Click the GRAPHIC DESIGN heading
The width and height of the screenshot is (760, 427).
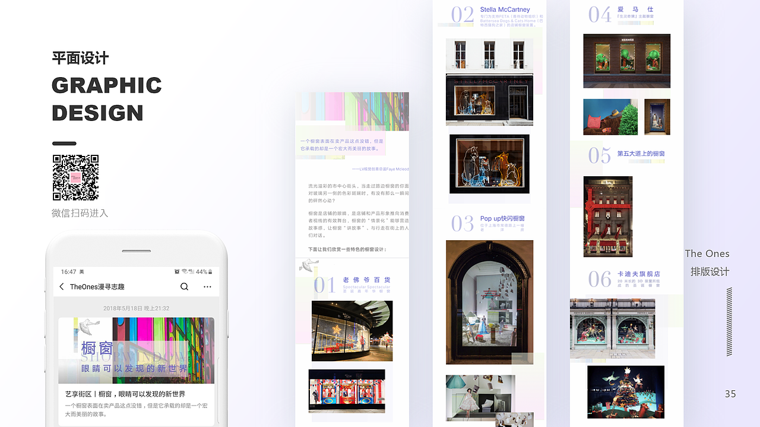pos(107,99)
